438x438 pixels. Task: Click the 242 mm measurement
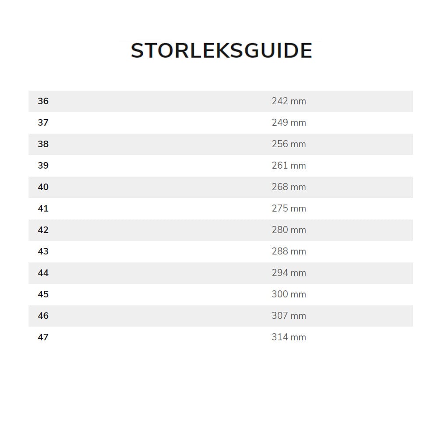coord(289,101)
